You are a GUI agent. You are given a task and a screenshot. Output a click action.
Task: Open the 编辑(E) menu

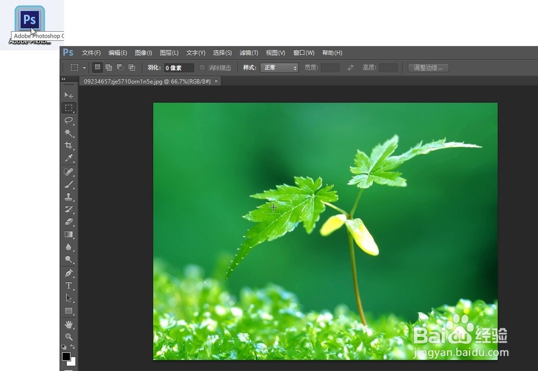click(x=118, y=53)
